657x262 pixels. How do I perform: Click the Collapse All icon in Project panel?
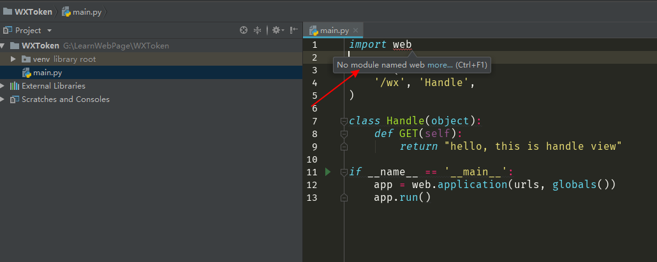coord(258,30)
